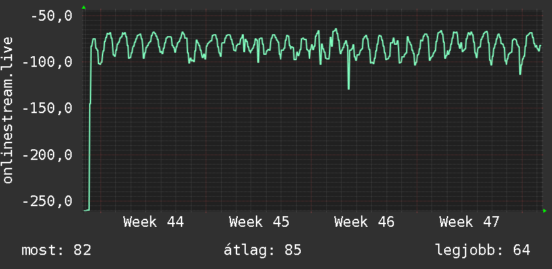Image resolution: width=552 pixels, height=269 pixels.
Task: Click the graph line's highest peak
Action: point(336,29)
